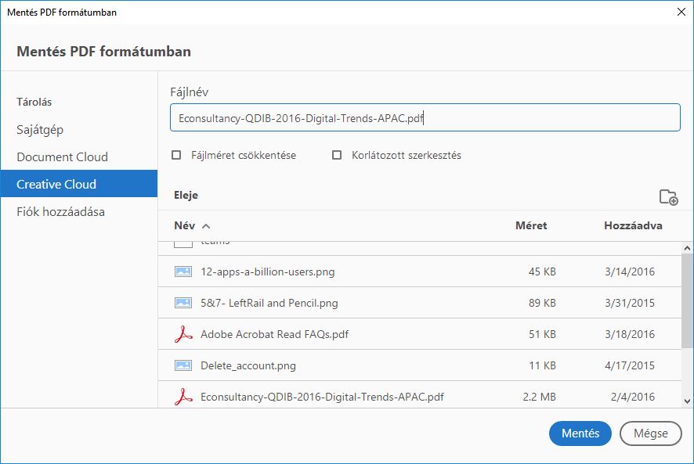The width and height of the screenshot is (694, 464).
Task: Cancel with the Mégse button
Action: click(650, 433)
